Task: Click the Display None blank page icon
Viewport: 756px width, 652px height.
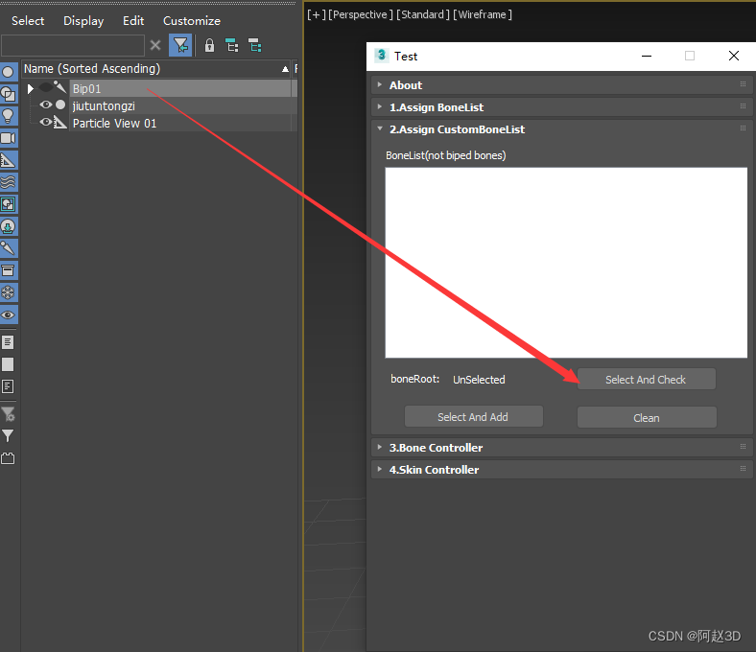Action: coord(9,364)
